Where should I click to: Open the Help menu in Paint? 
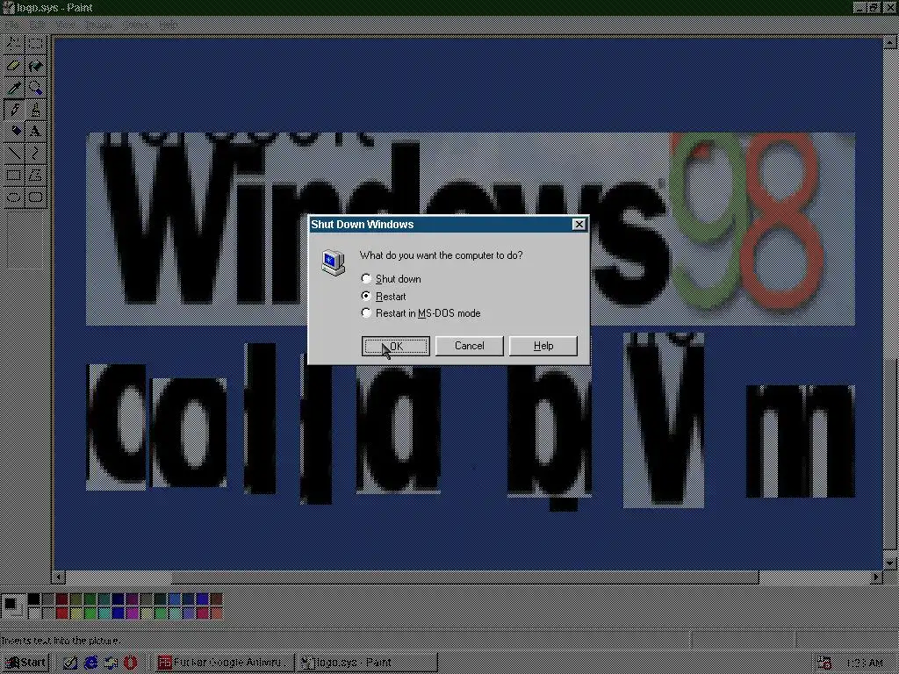coord(169,25)
